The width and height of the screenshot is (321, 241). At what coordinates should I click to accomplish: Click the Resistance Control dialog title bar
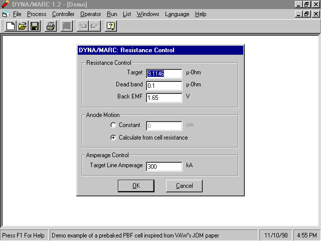(160, 50)
